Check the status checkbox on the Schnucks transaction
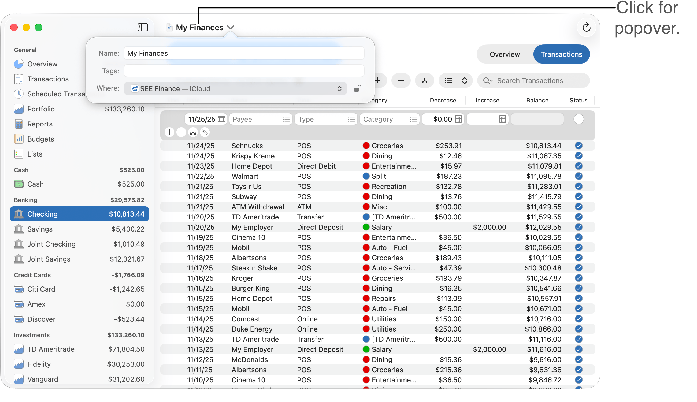Viewport: 697px width, 402px height. click(x=579, y=146)
